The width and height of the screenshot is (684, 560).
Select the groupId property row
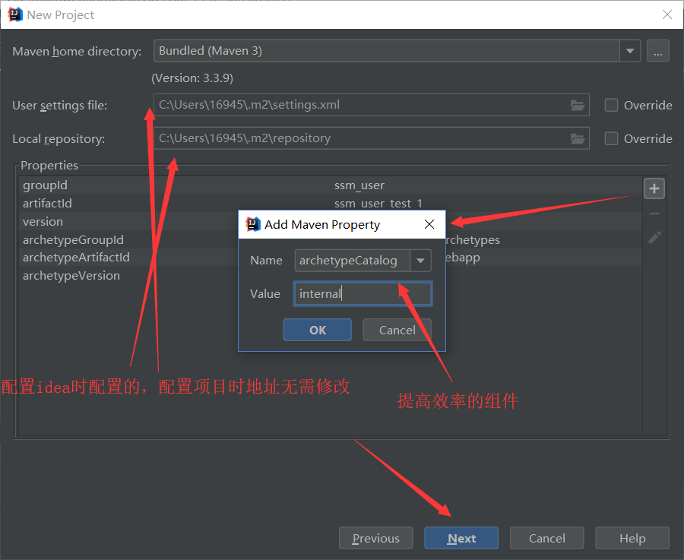(x=331, y=185)
